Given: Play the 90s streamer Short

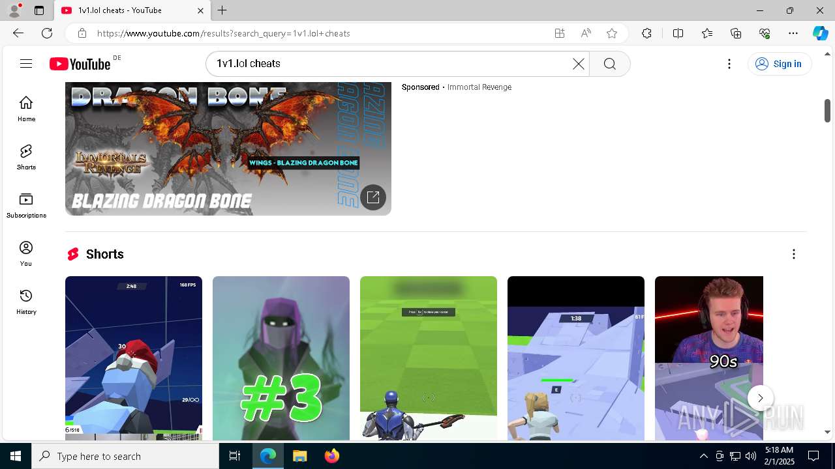Looking at the screenshot, I should [709, 358].
